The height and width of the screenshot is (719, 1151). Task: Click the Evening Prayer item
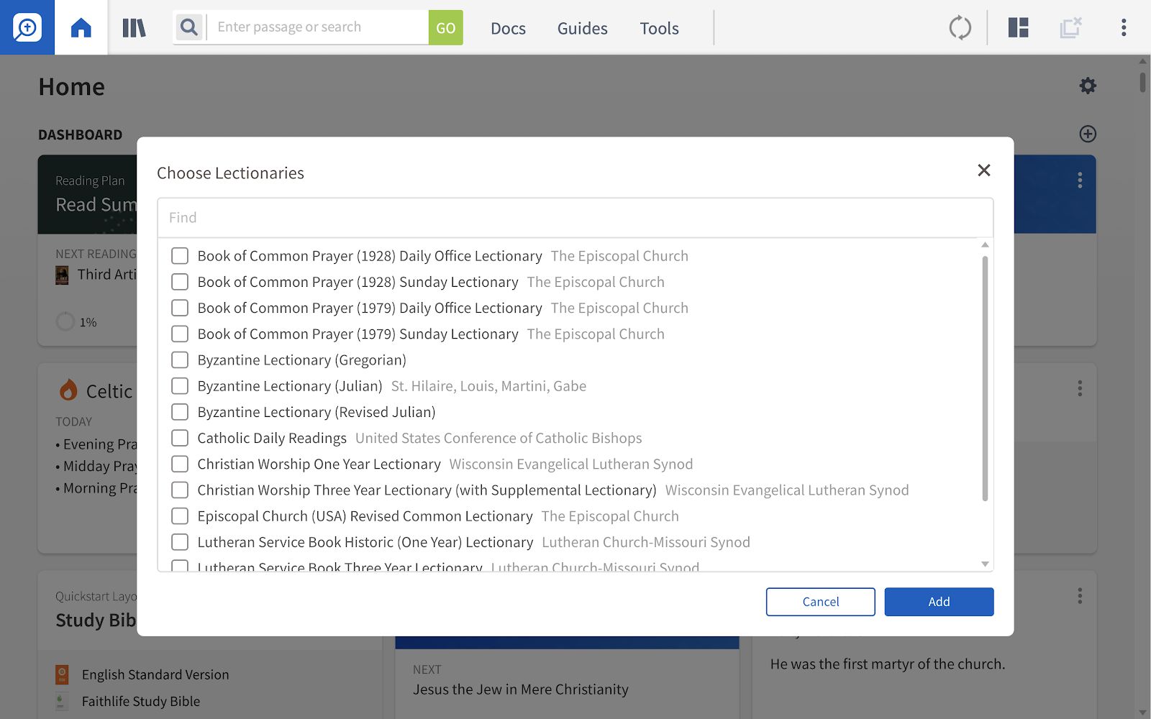100,444
